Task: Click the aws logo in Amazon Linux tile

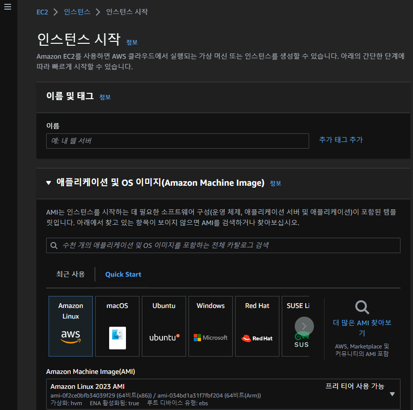Action: click(71, 337)
